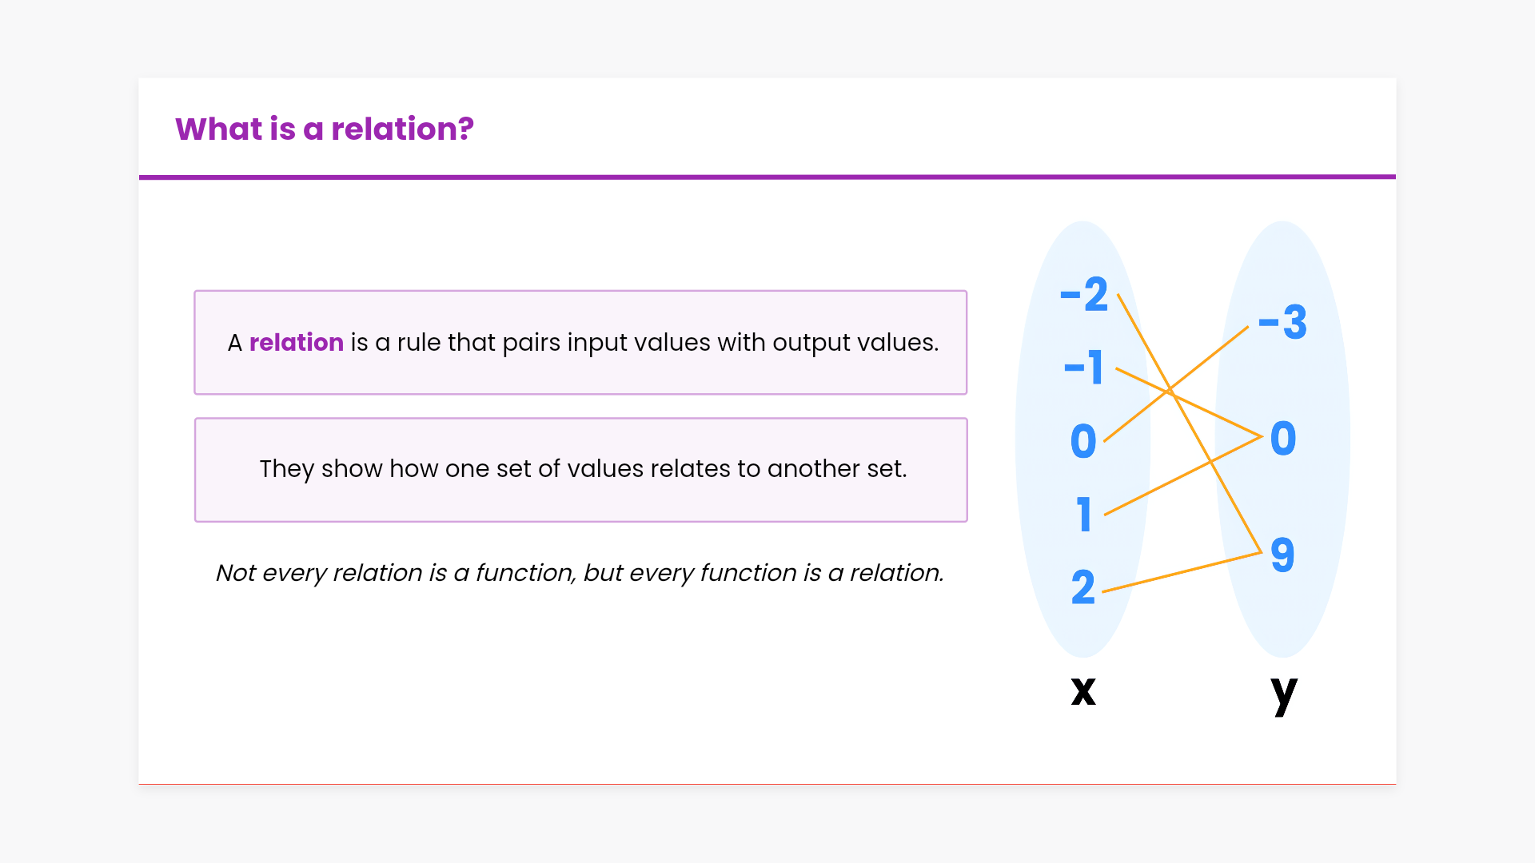Screen dimensions: 1535x863
Task: Click the 2 in the x oval
Action: [1083, 587]
